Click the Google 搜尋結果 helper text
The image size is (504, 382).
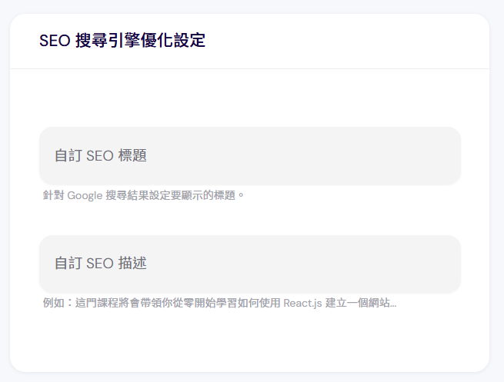tap(143, 195)
